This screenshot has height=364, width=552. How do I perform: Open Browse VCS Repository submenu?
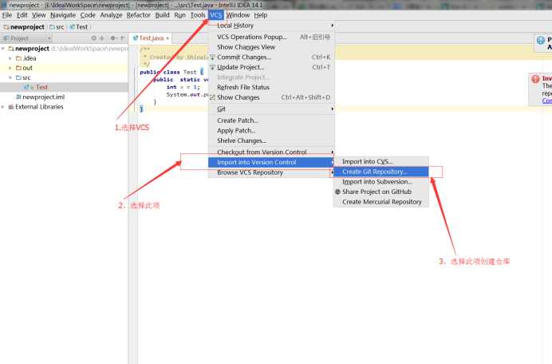point(271,172)
